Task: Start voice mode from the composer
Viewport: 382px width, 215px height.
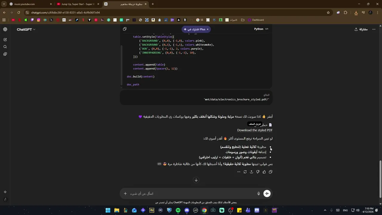Action: [267, 193]
